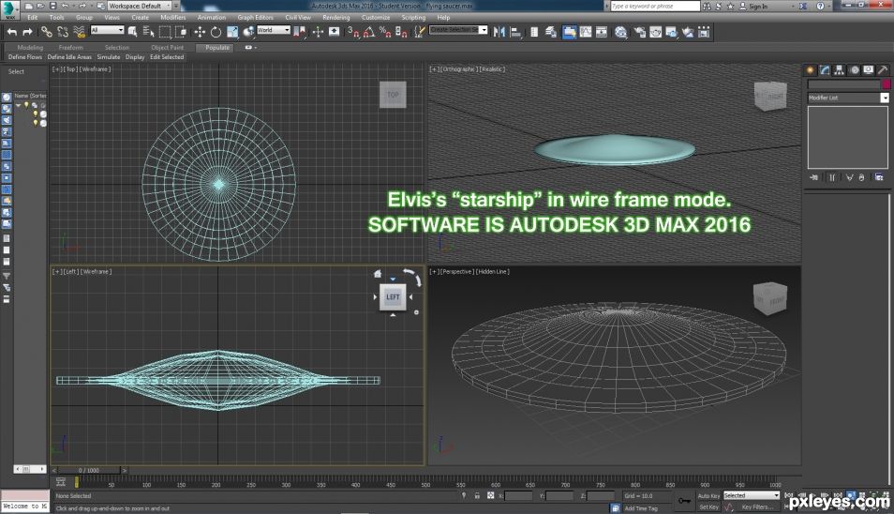Click the Type a keyword or phrase search box

(654, 6)
